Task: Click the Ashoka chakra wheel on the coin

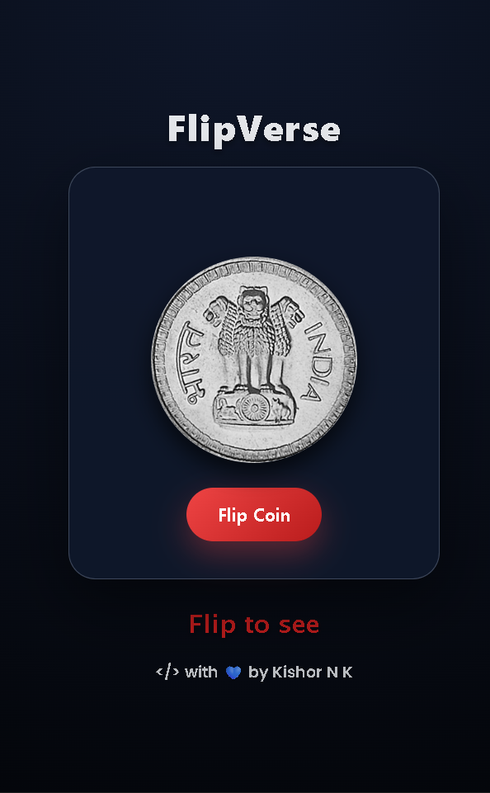Action: pyautogui.click(x=252, y=409)
